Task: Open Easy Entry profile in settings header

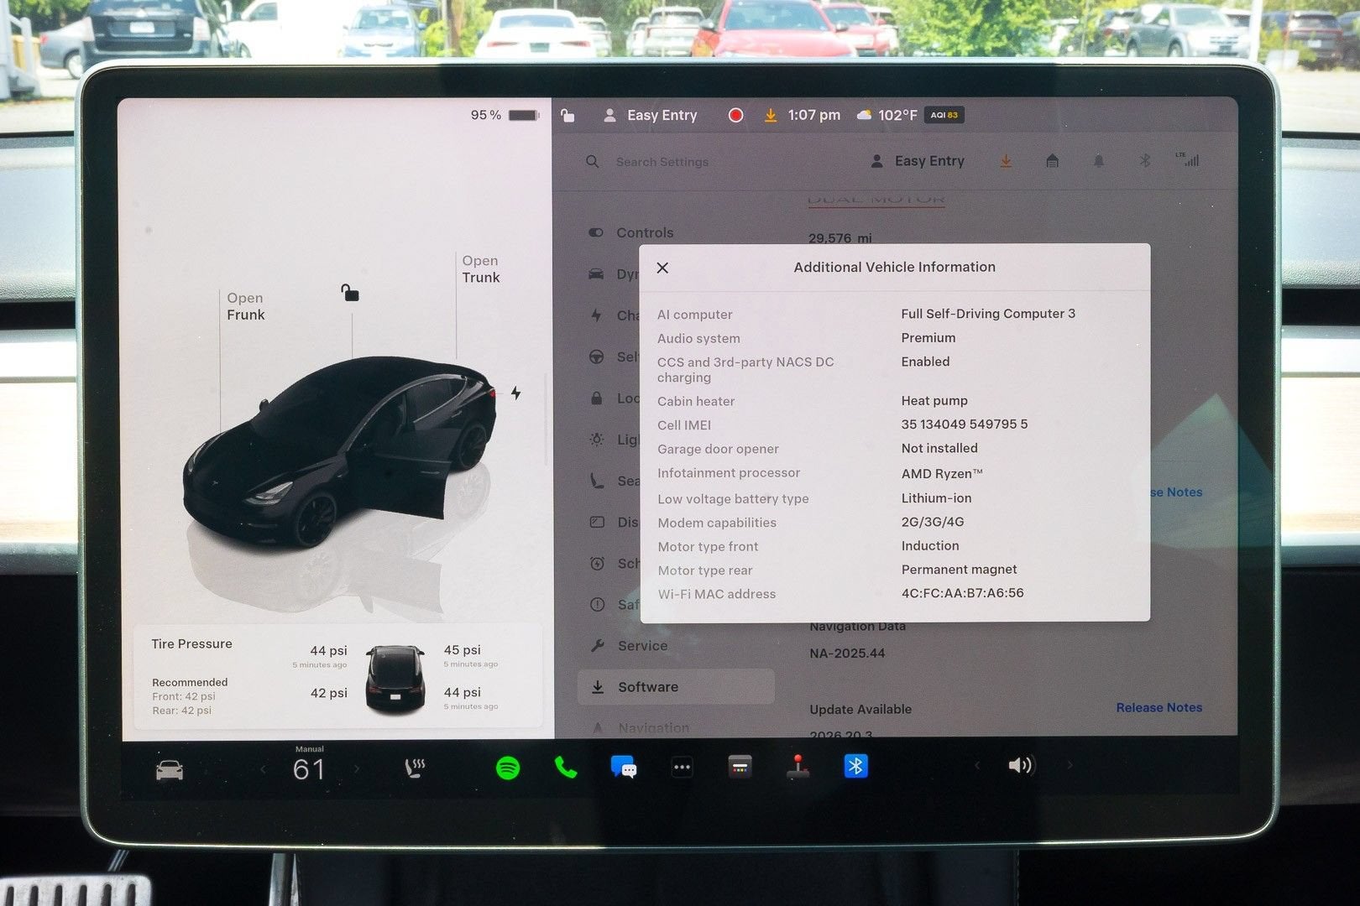Action: pyautogui.click(x=918, y=161)
